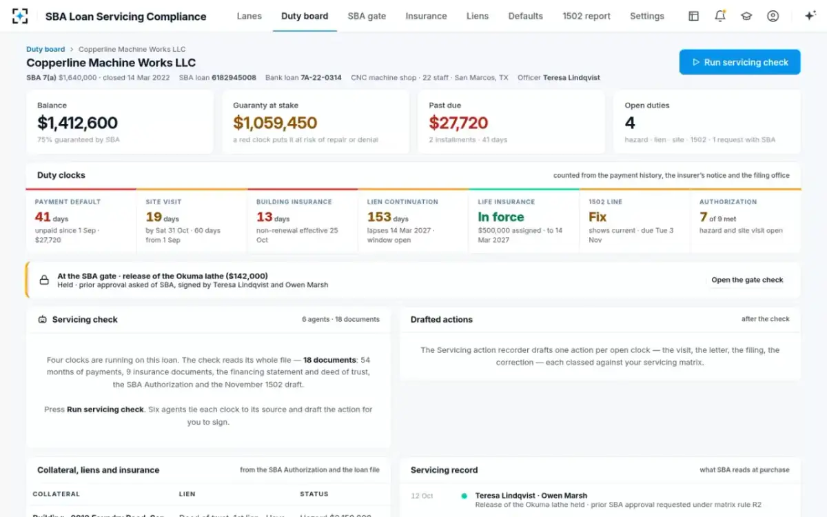827x517 pixels.
Task: Click the lock icon in SBA gate banner
Action: [44, 280]
